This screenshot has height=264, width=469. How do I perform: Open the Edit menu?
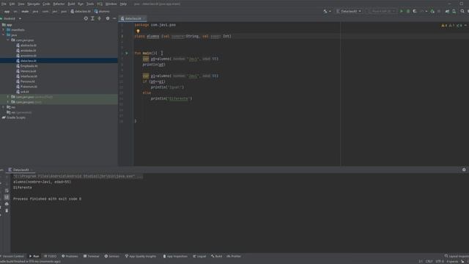(x=12, y=4)
